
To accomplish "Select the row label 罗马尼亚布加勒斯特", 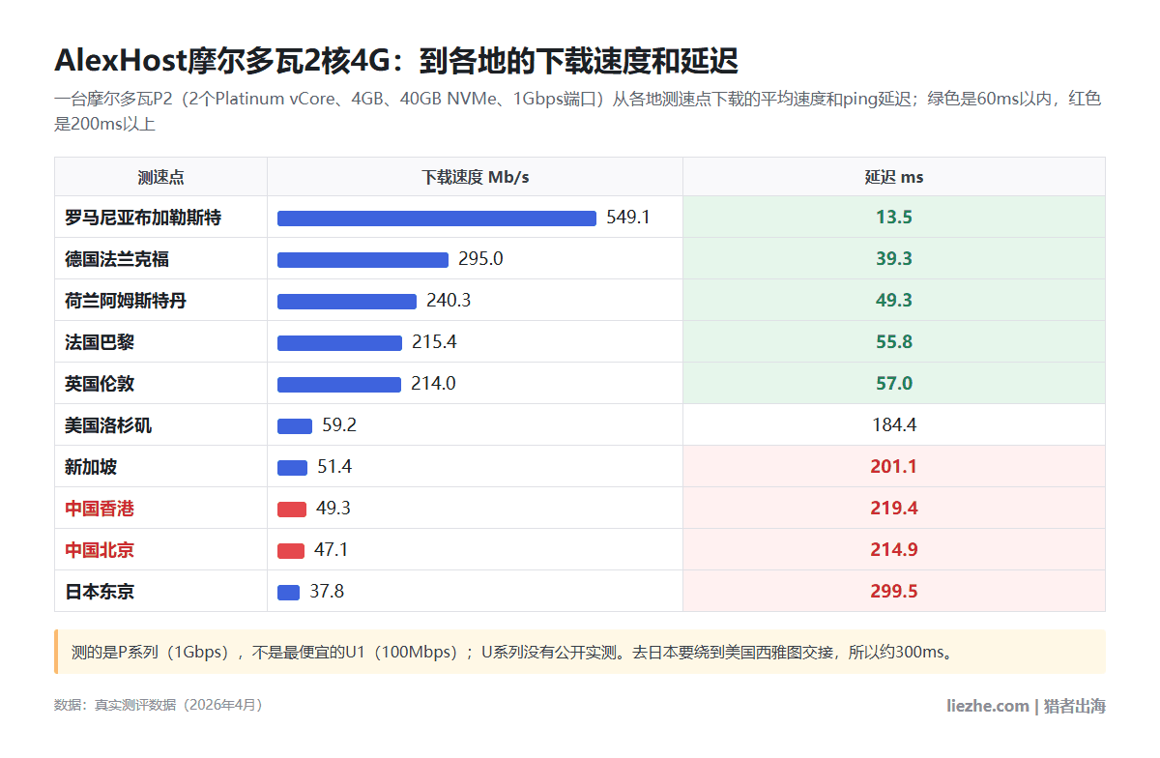I will pos(143,218).
